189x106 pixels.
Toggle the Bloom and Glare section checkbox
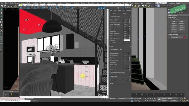[x=130, y=50]
